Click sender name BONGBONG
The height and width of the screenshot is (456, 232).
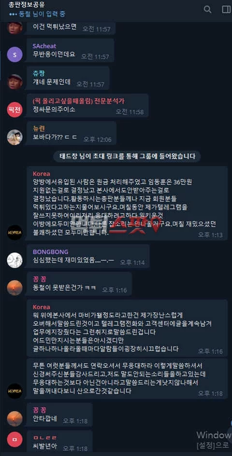click(x=50, y=252)
